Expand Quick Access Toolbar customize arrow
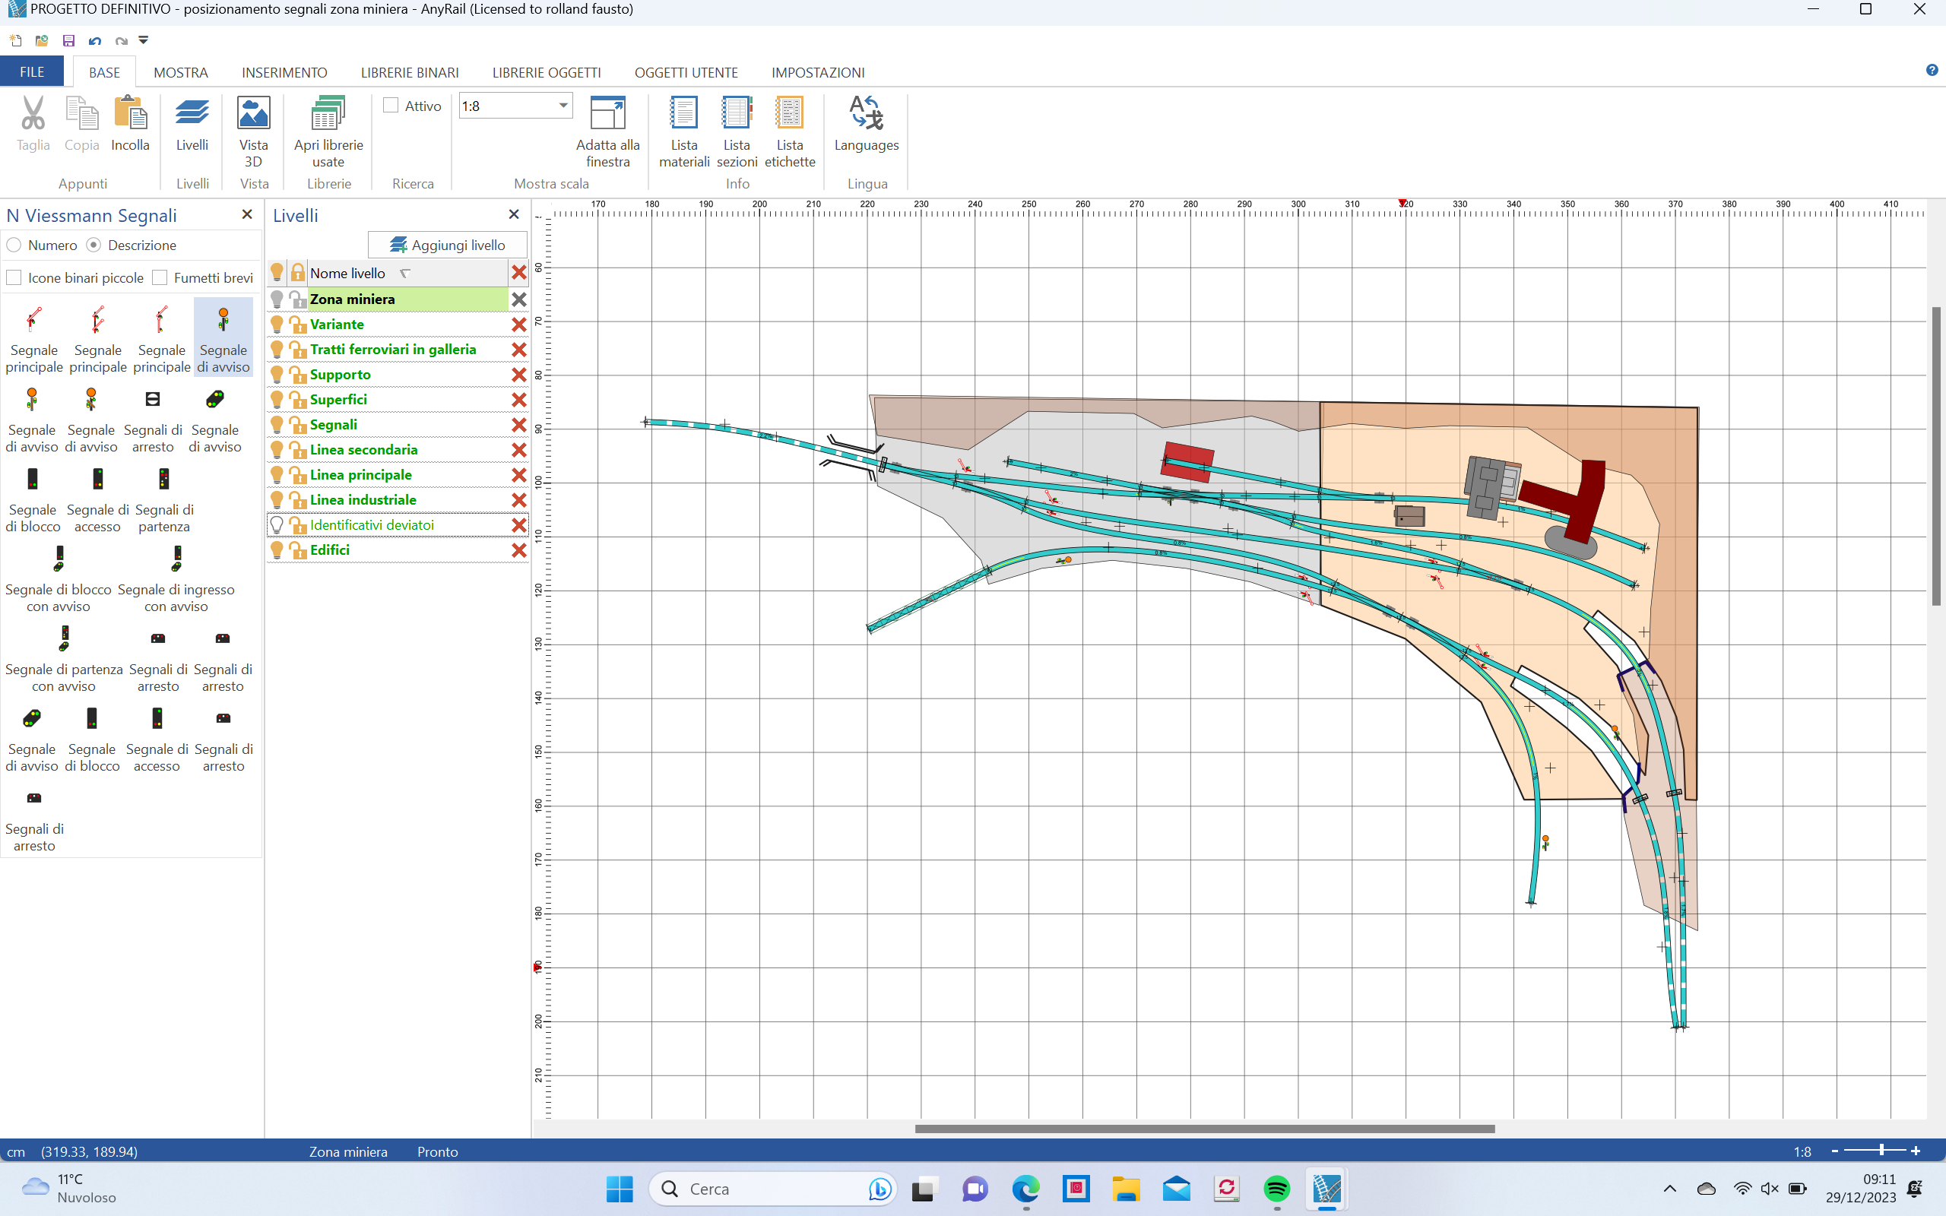1946x1216 pixels. point(144,40)
